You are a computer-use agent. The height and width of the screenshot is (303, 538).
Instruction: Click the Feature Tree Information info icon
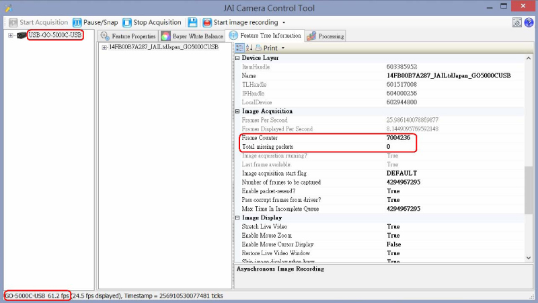(x=233, y=36)
